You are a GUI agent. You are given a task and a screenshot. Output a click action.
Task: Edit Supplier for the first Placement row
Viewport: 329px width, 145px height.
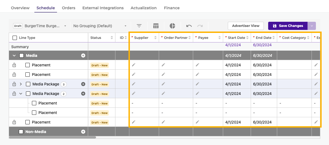click(x=134, y=65)
